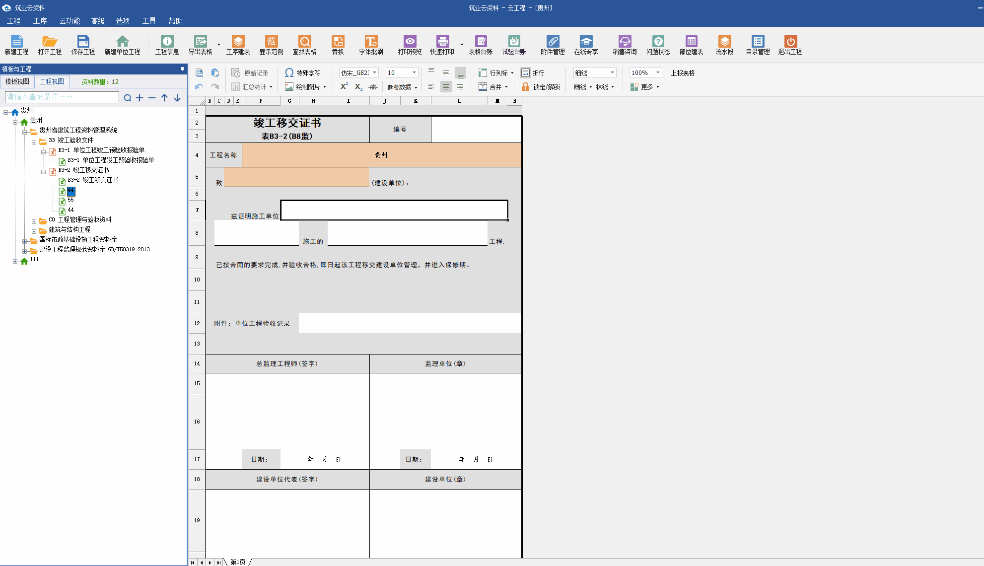The height and width of the screenshot is (566, 984).
Task: Click the copy icon in format toolbar
Action: pyautogui.click(x=199, y=73)
